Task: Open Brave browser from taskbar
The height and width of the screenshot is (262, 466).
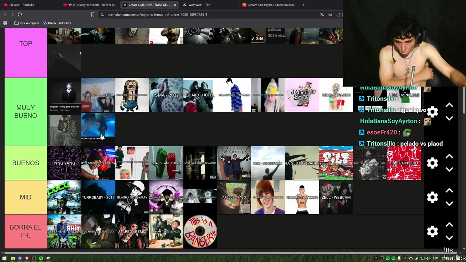Action: coord(27,258)
